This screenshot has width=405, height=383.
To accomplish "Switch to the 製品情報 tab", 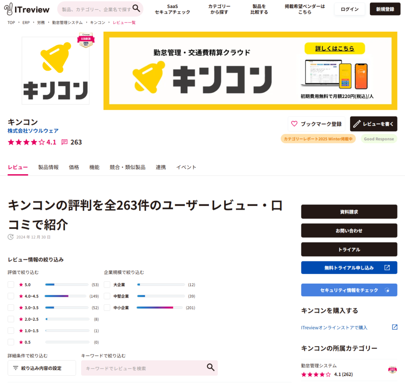I will coord(49,167).
